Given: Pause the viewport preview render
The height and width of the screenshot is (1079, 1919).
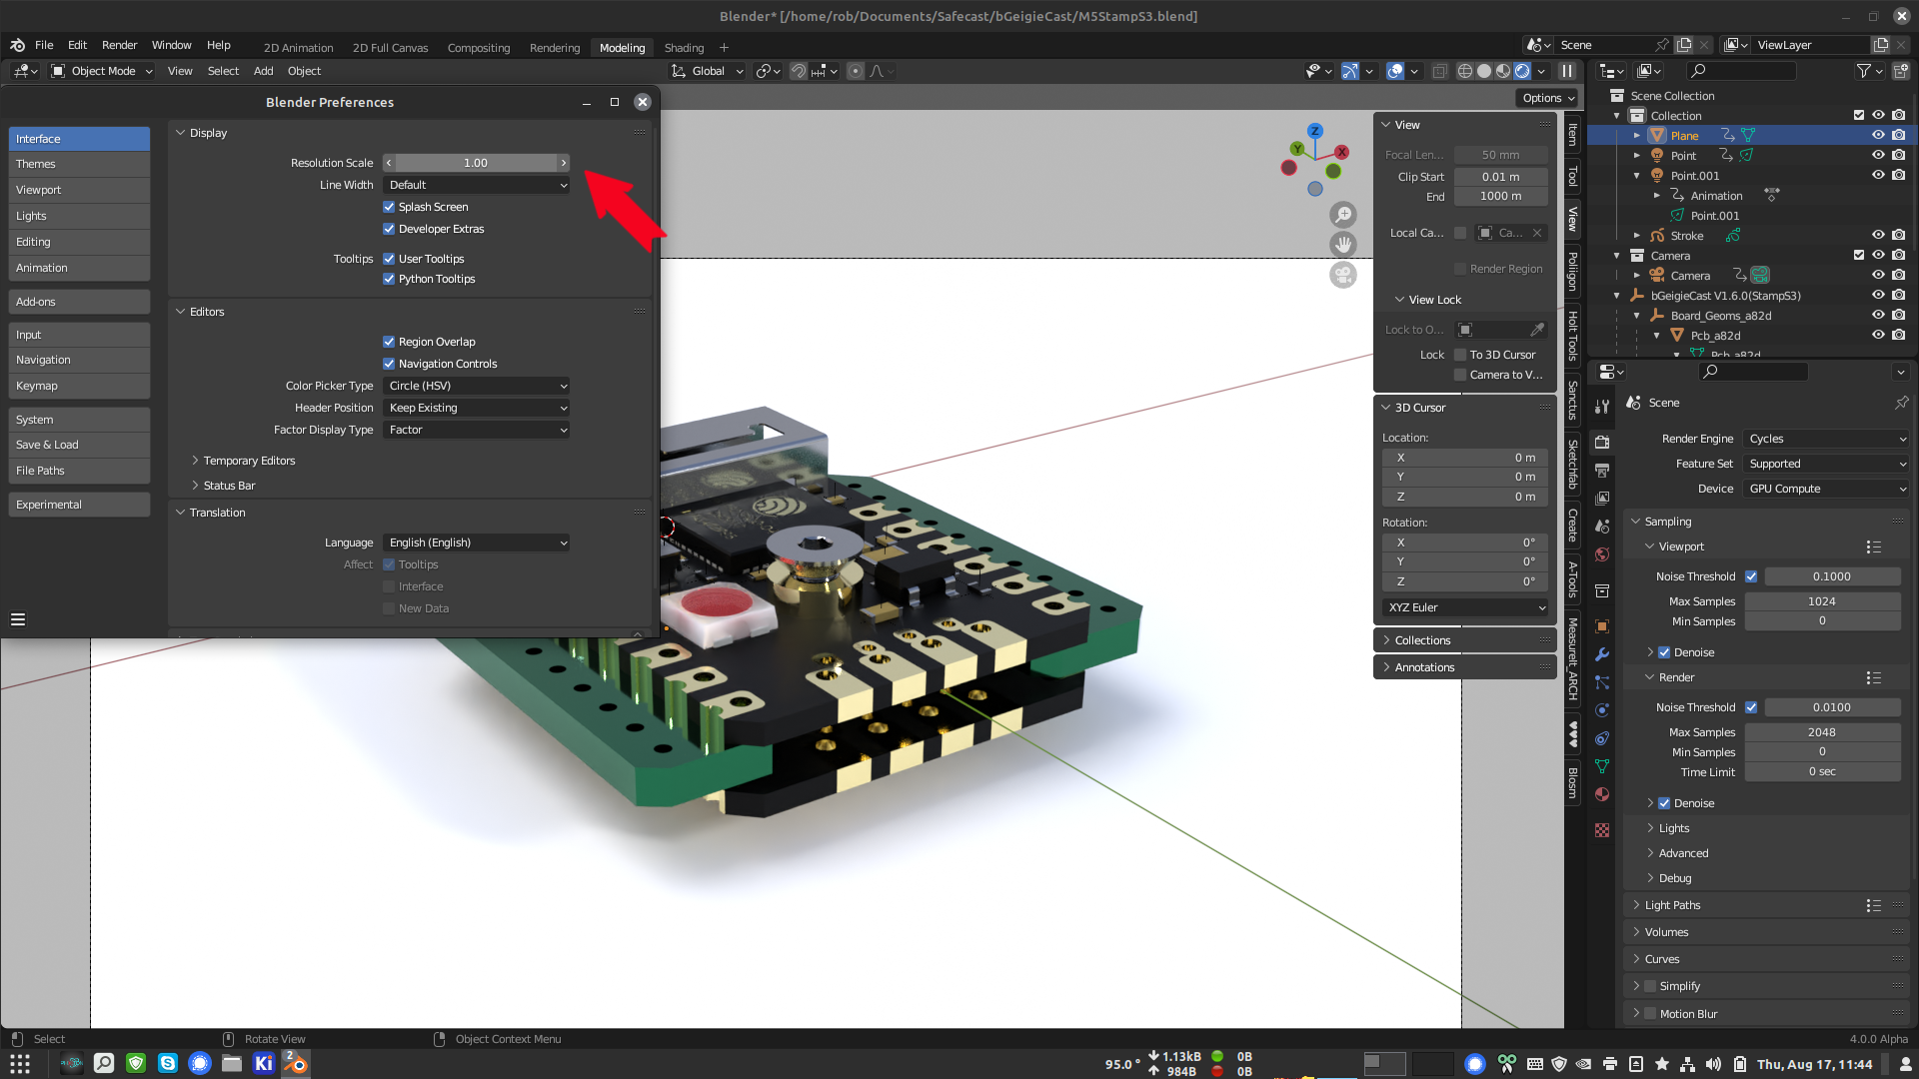Looking at the screenshot, I should click(1567, 71).
